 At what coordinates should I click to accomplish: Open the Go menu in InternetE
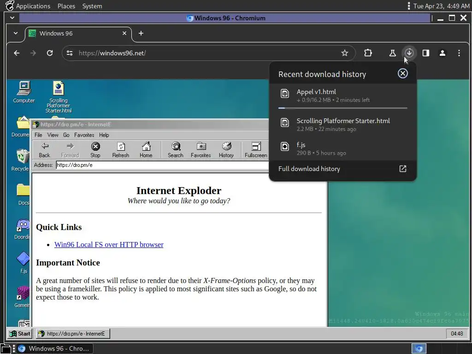[x=66, y=135]
